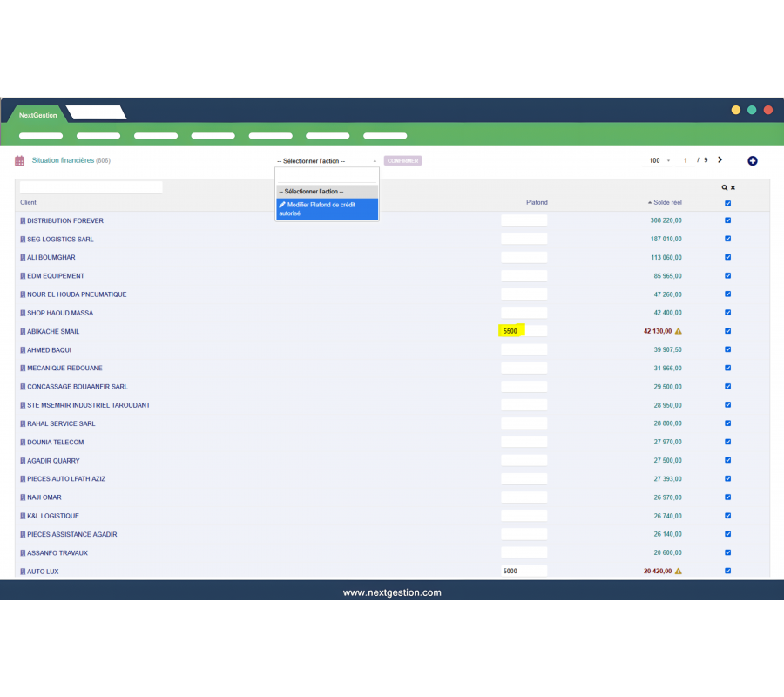Image resolution: width=784 pixels, height=697 pixels.
Task: Uncheck the SEG LOGISTICS SARL row checkbox
Action: (727, 239)
